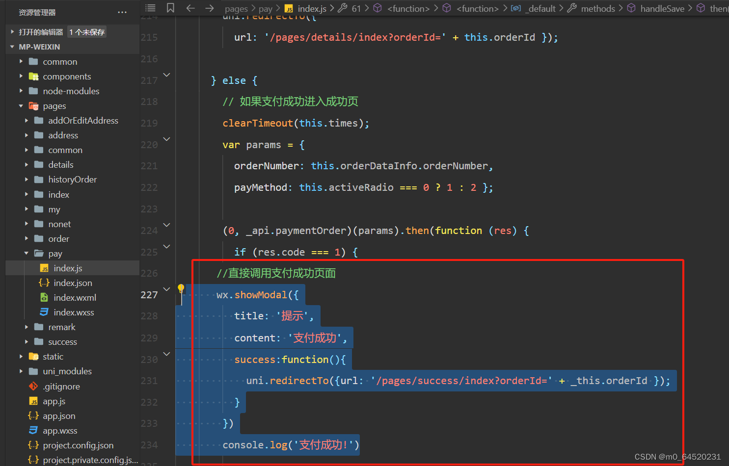Click the cube icon before handleSave breadcrumb
Screen dimensions: 729x466
pyautogui.click(x=631, y=8)
